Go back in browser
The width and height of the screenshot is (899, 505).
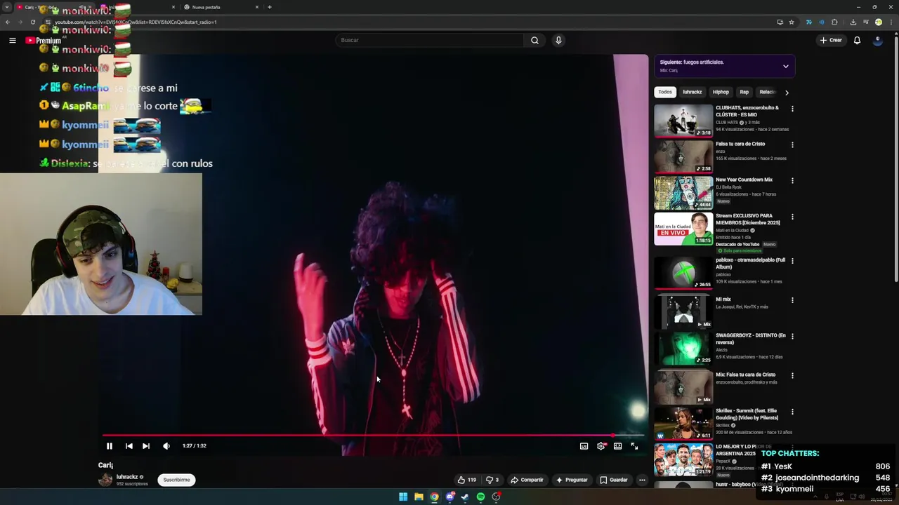[x=7, y=22]
